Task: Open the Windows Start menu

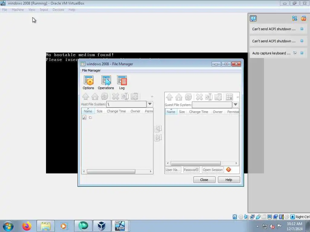Action: 8,226
